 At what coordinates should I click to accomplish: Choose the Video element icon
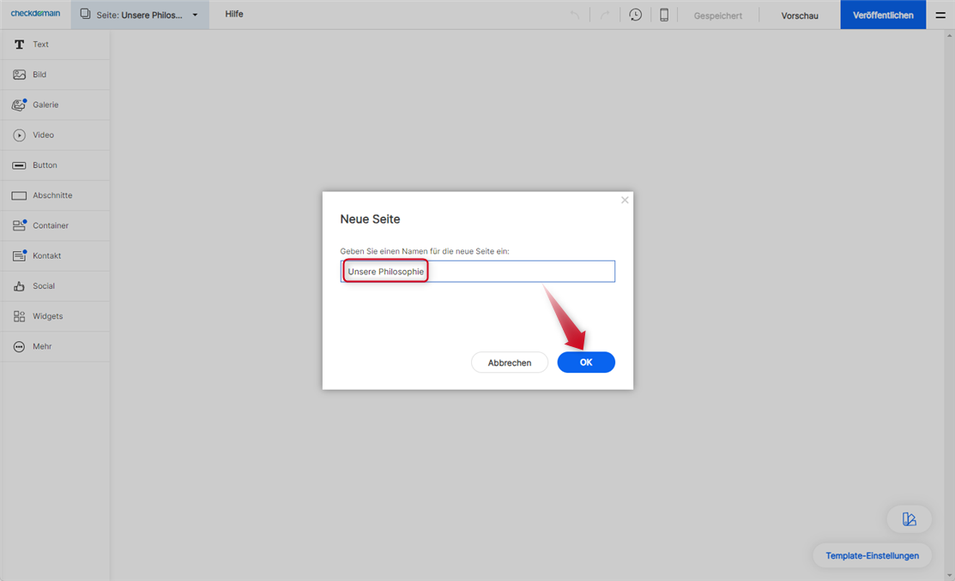coord(19,135)
